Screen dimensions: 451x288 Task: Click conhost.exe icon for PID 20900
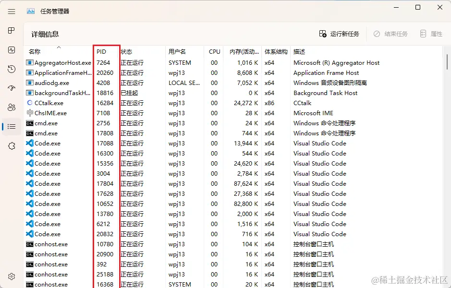[x=30, y=254]
